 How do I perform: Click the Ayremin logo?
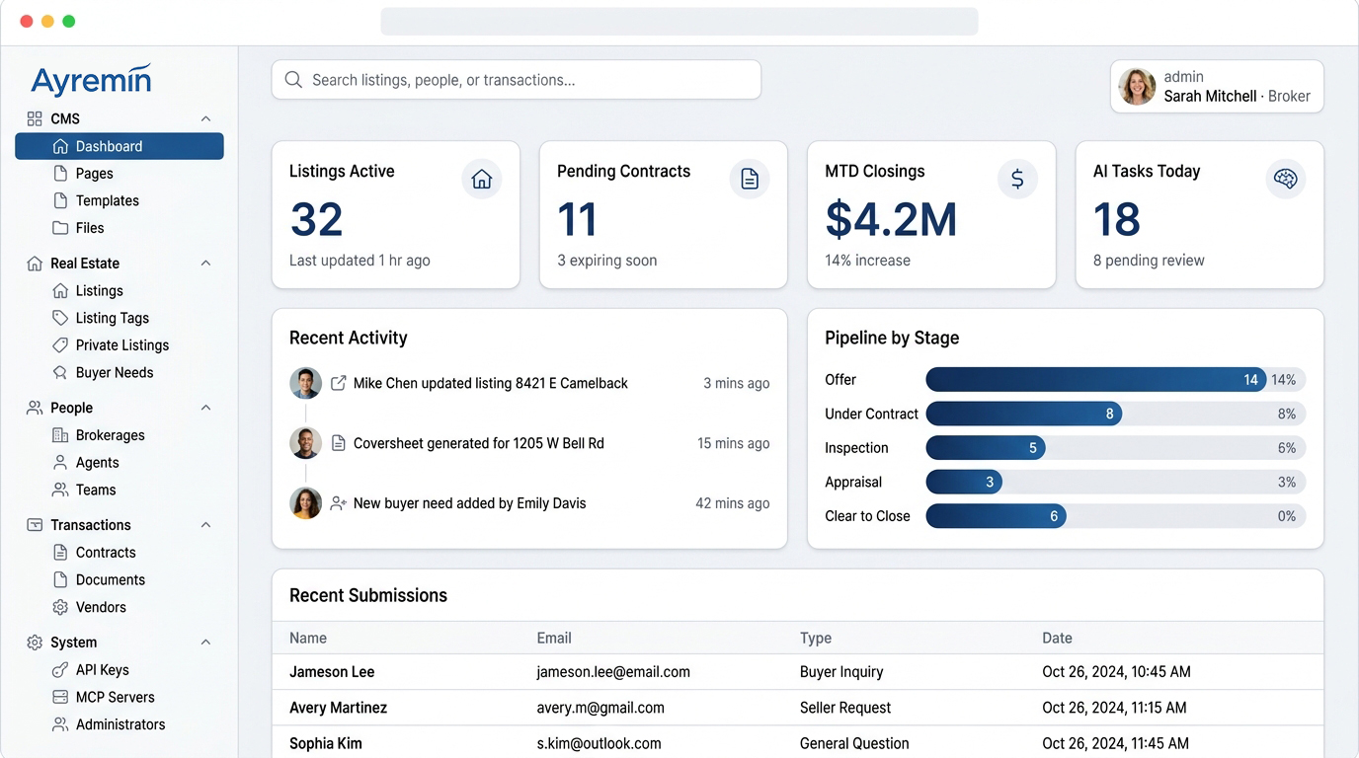click(91, 80)
